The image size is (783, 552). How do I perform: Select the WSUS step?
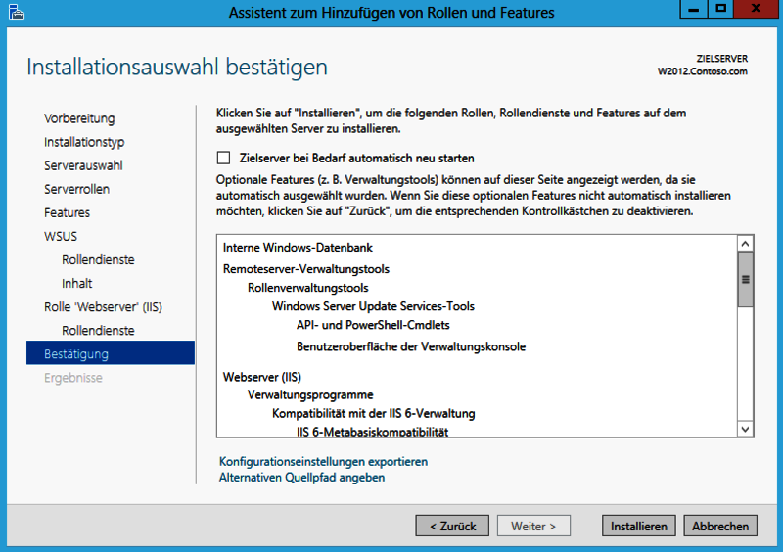point(61,236)
